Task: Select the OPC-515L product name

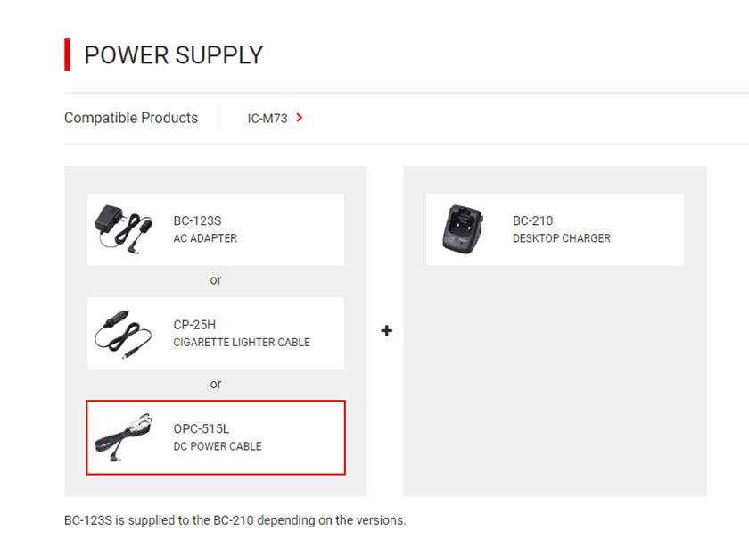Action: click(x=202, y=429)
